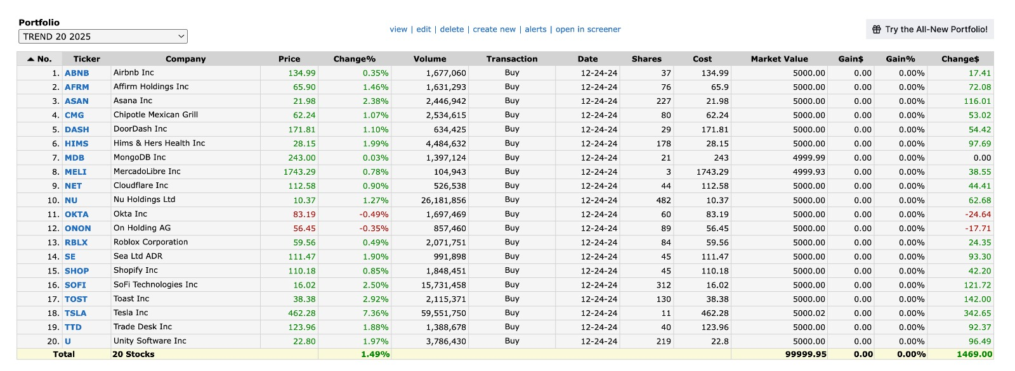Click the delete portfolio link
The image size is (1015, 371).
[452, 29]
